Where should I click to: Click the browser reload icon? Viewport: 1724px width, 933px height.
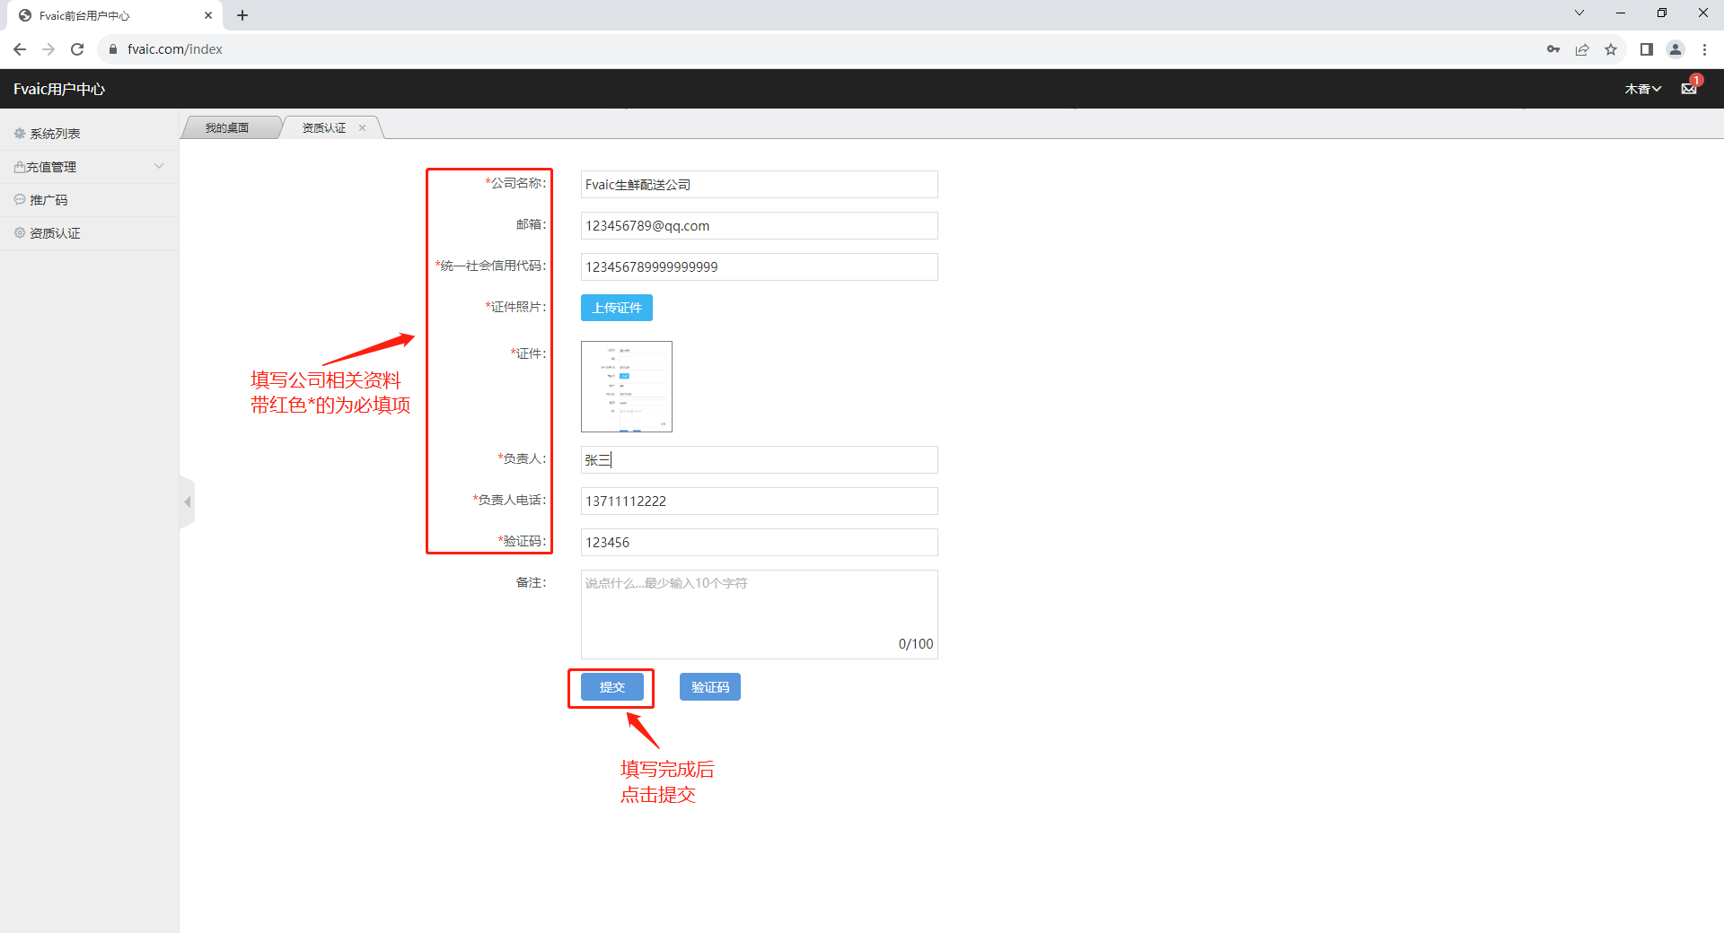77,49
